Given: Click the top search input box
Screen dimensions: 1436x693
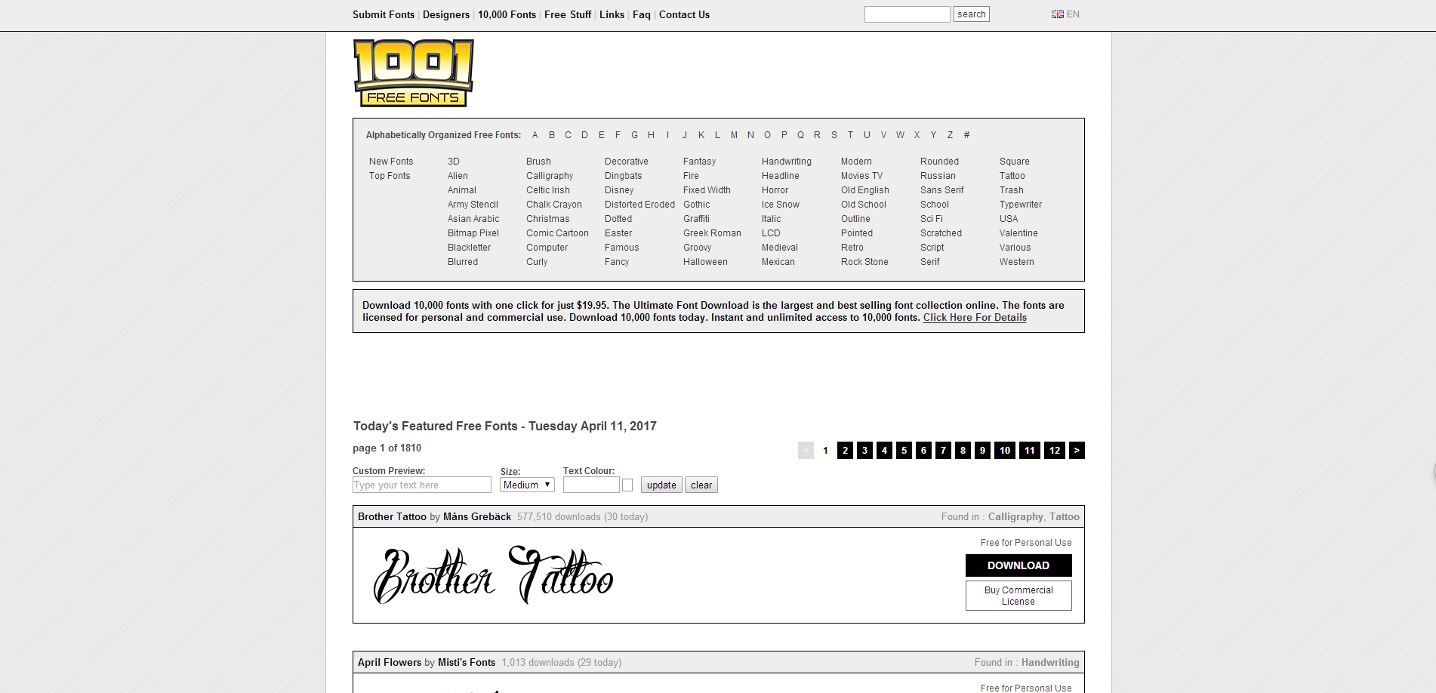Looking at the screenshot, I should point(907,14).
